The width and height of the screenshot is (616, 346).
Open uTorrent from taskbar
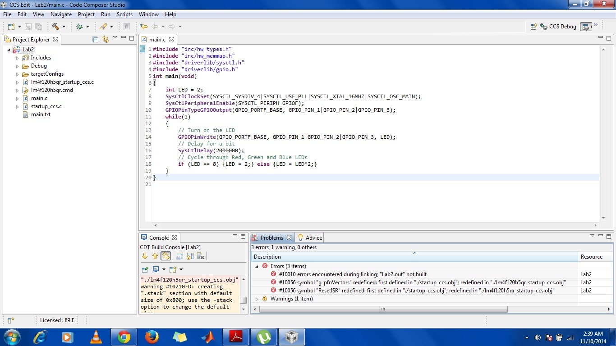click(264, 337)
